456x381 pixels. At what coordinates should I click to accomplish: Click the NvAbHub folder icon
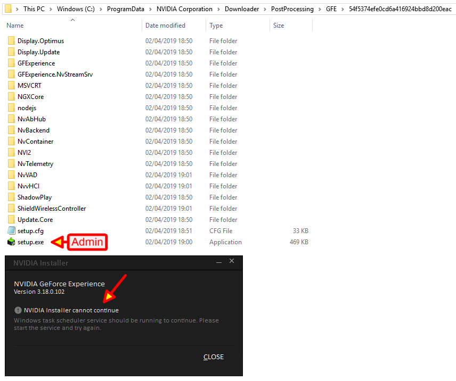coord(11,119)
